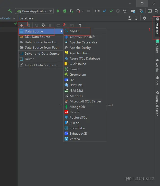
Task: Click the crosshair locate icon in Database panel
Action: tap(130, 18)
